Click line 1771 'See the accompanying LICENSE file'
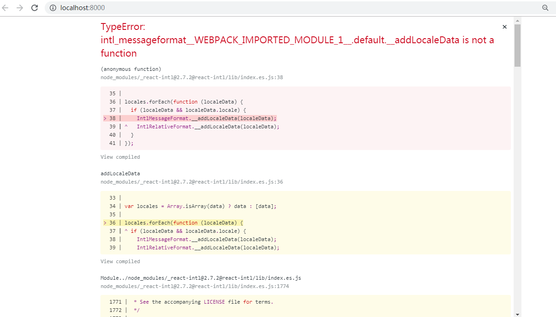This screenshot has width=556, height=317. pos(203,302)
